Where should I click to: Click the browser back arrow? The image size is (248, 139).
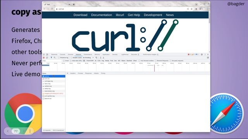[45, 9]
